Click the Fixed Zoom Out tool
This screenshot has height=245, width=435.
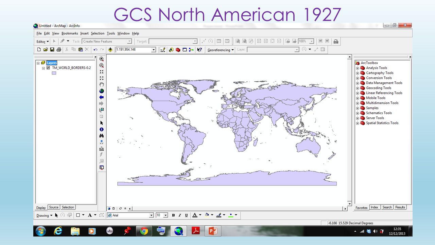point(101,78)
